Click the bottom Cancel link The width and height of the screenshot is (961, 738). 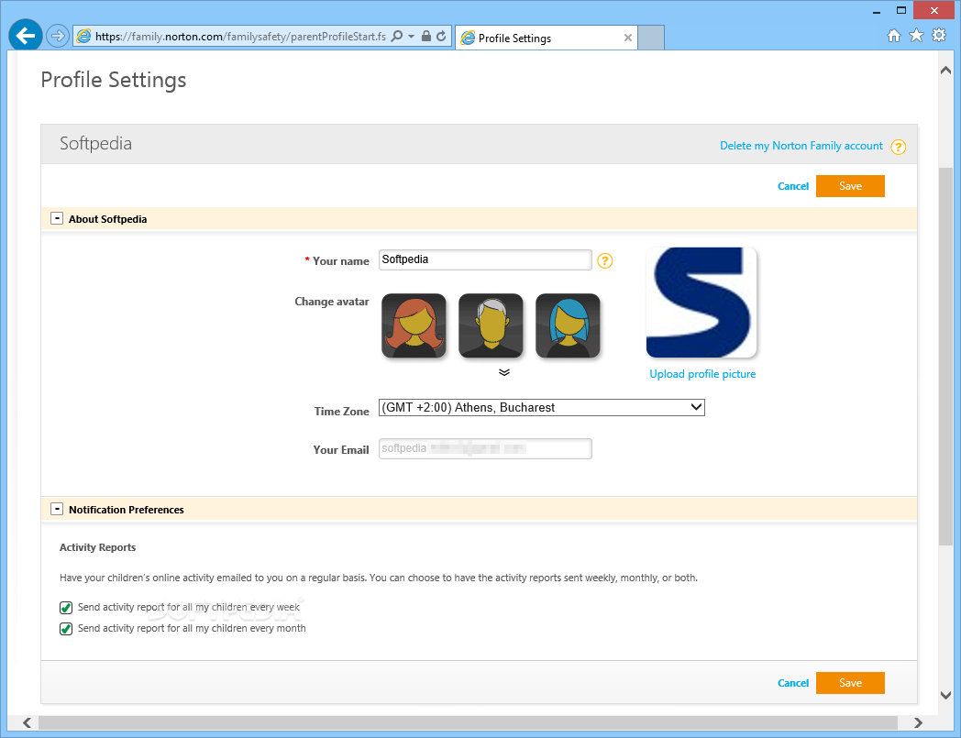pyautogui.click(x=793, y=683)
